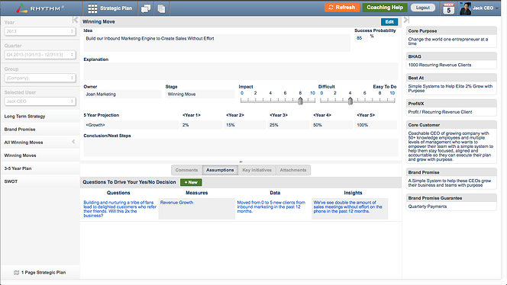
Task: Collapse the right sidebar panel arrow
Action: [406, 20]
